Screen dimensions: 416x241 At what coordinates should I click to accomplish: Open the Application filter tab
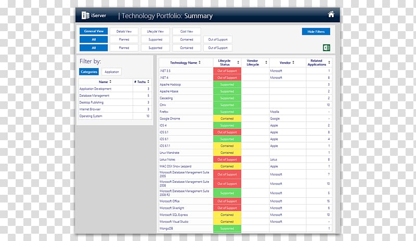pos(112,72)
